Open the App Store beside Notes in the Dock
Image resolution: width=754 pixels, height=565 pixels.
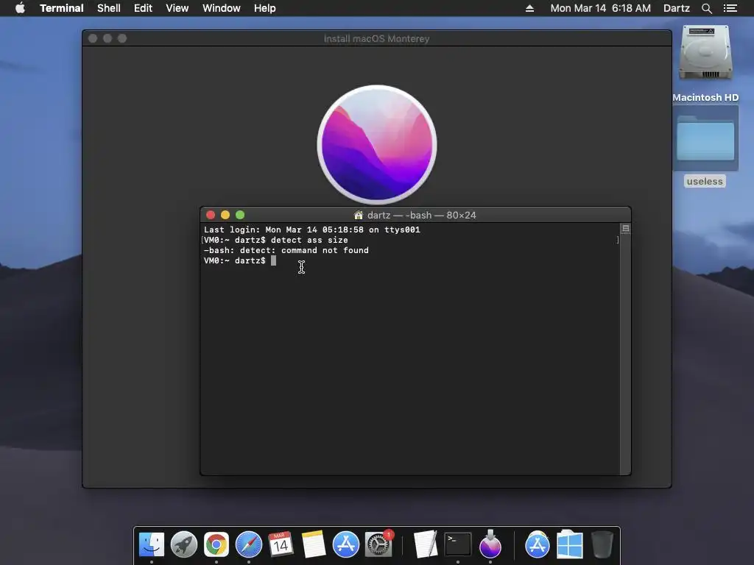346,544
